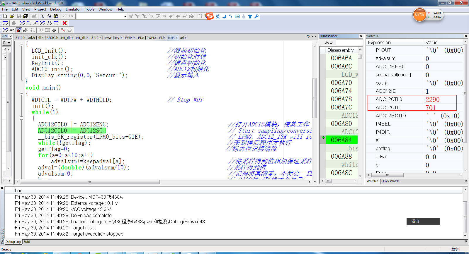Click the Sogou wrench settings icon
The height and width of the screenshot is (254, 469).
coord(256,16)
